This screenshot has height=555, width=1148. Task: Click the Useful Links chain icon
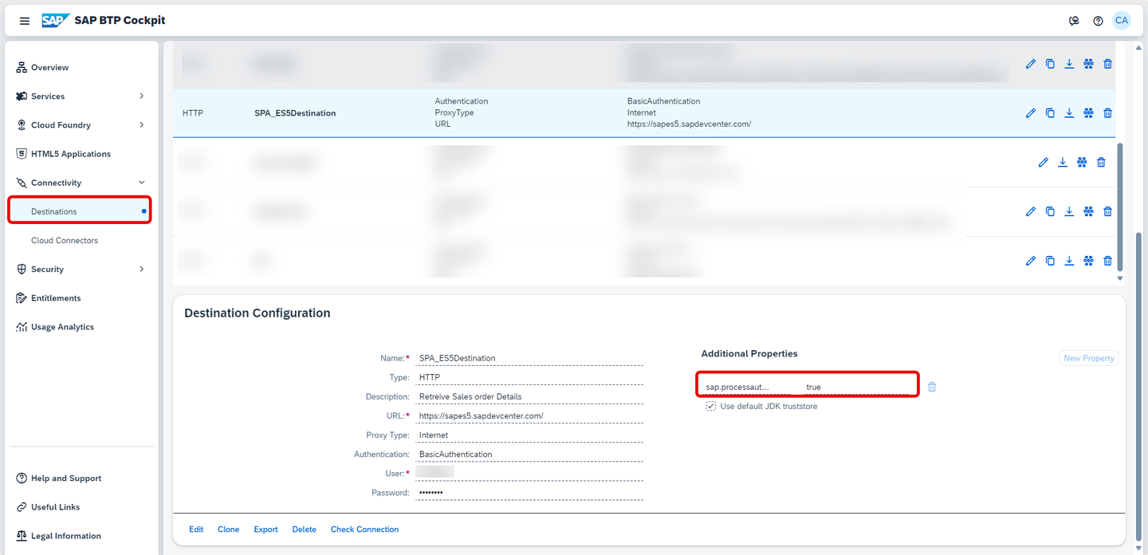(22, 507)
